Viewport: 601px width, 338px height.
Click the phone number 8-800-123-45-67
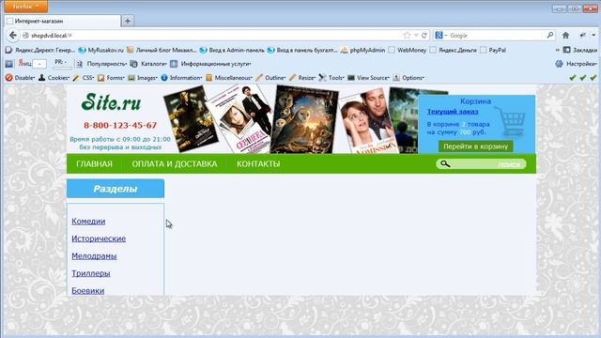click(x=120, y=125)
